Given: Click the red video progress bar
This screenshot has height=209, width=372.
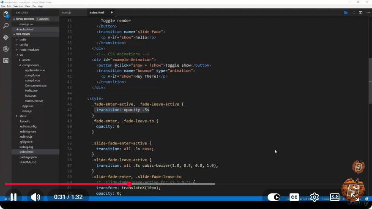Looking at the screenshot, I should pos(67,184).
